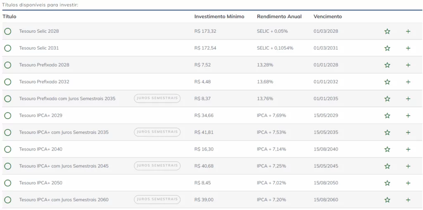Open the Tesouro Prefixado 2032 title
The height and width of the screenshot is (210, 423).
coord(44,82)
